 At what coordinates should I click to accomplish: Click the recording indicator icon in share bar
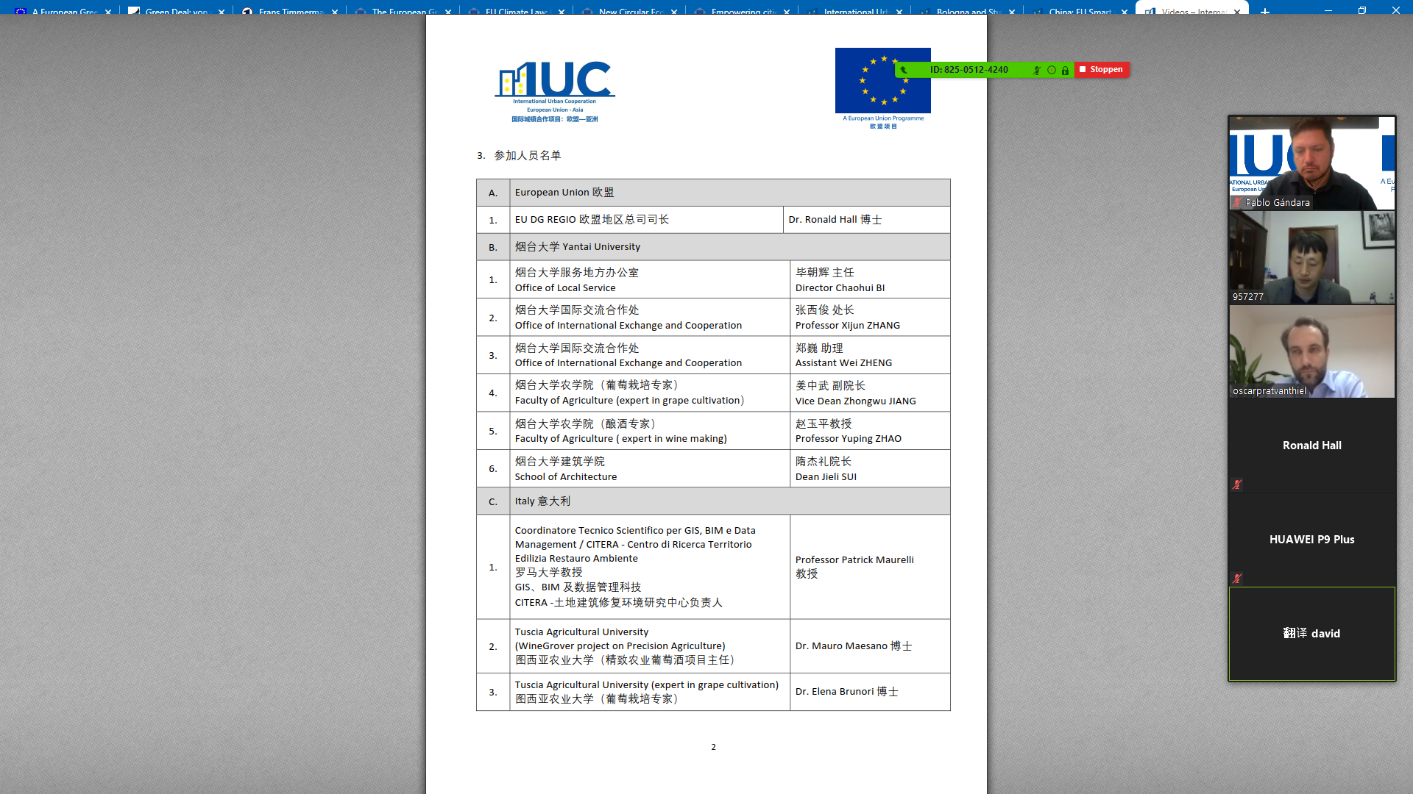click(x=1052, y=70)
